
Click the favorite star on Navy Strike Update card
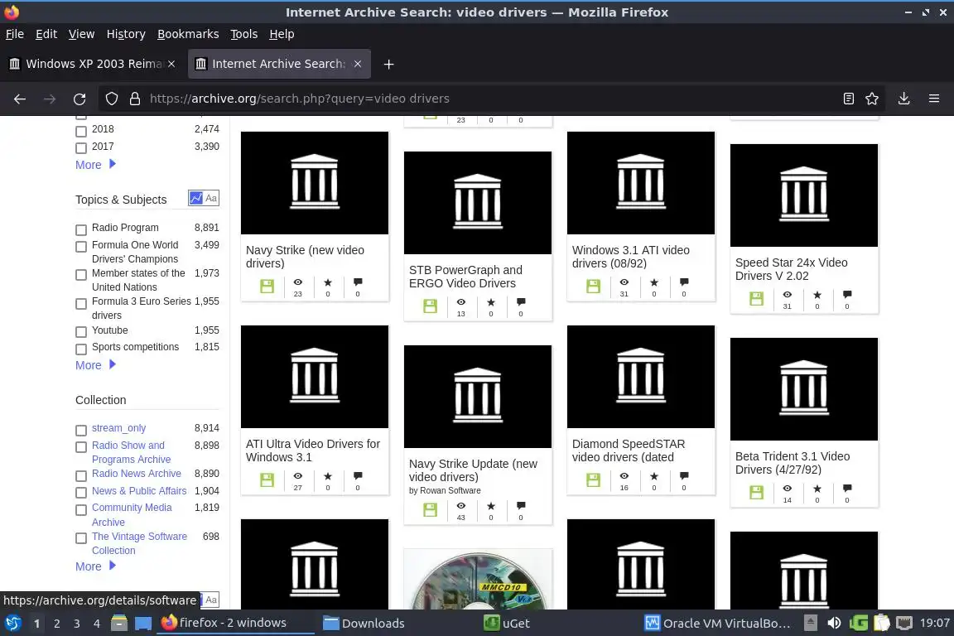tap(491, 506)
